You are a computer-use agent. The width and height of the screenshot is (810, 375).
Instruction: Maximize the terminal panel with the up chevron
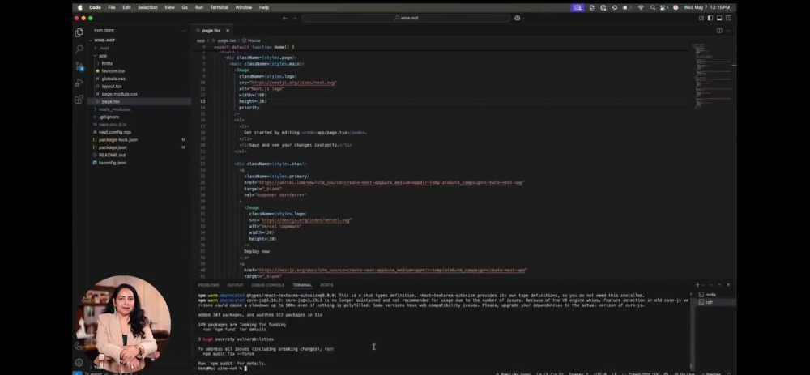pos(719,284)
